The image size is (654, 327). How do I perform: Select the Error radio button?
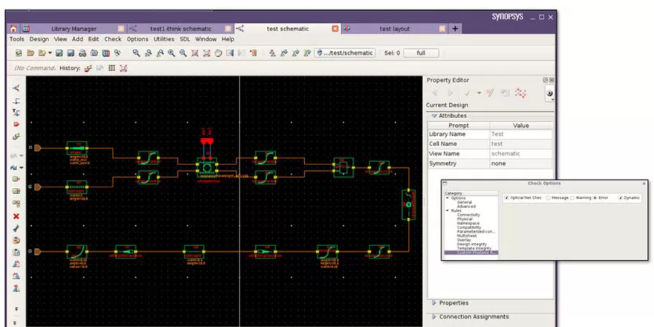[595, 198]
